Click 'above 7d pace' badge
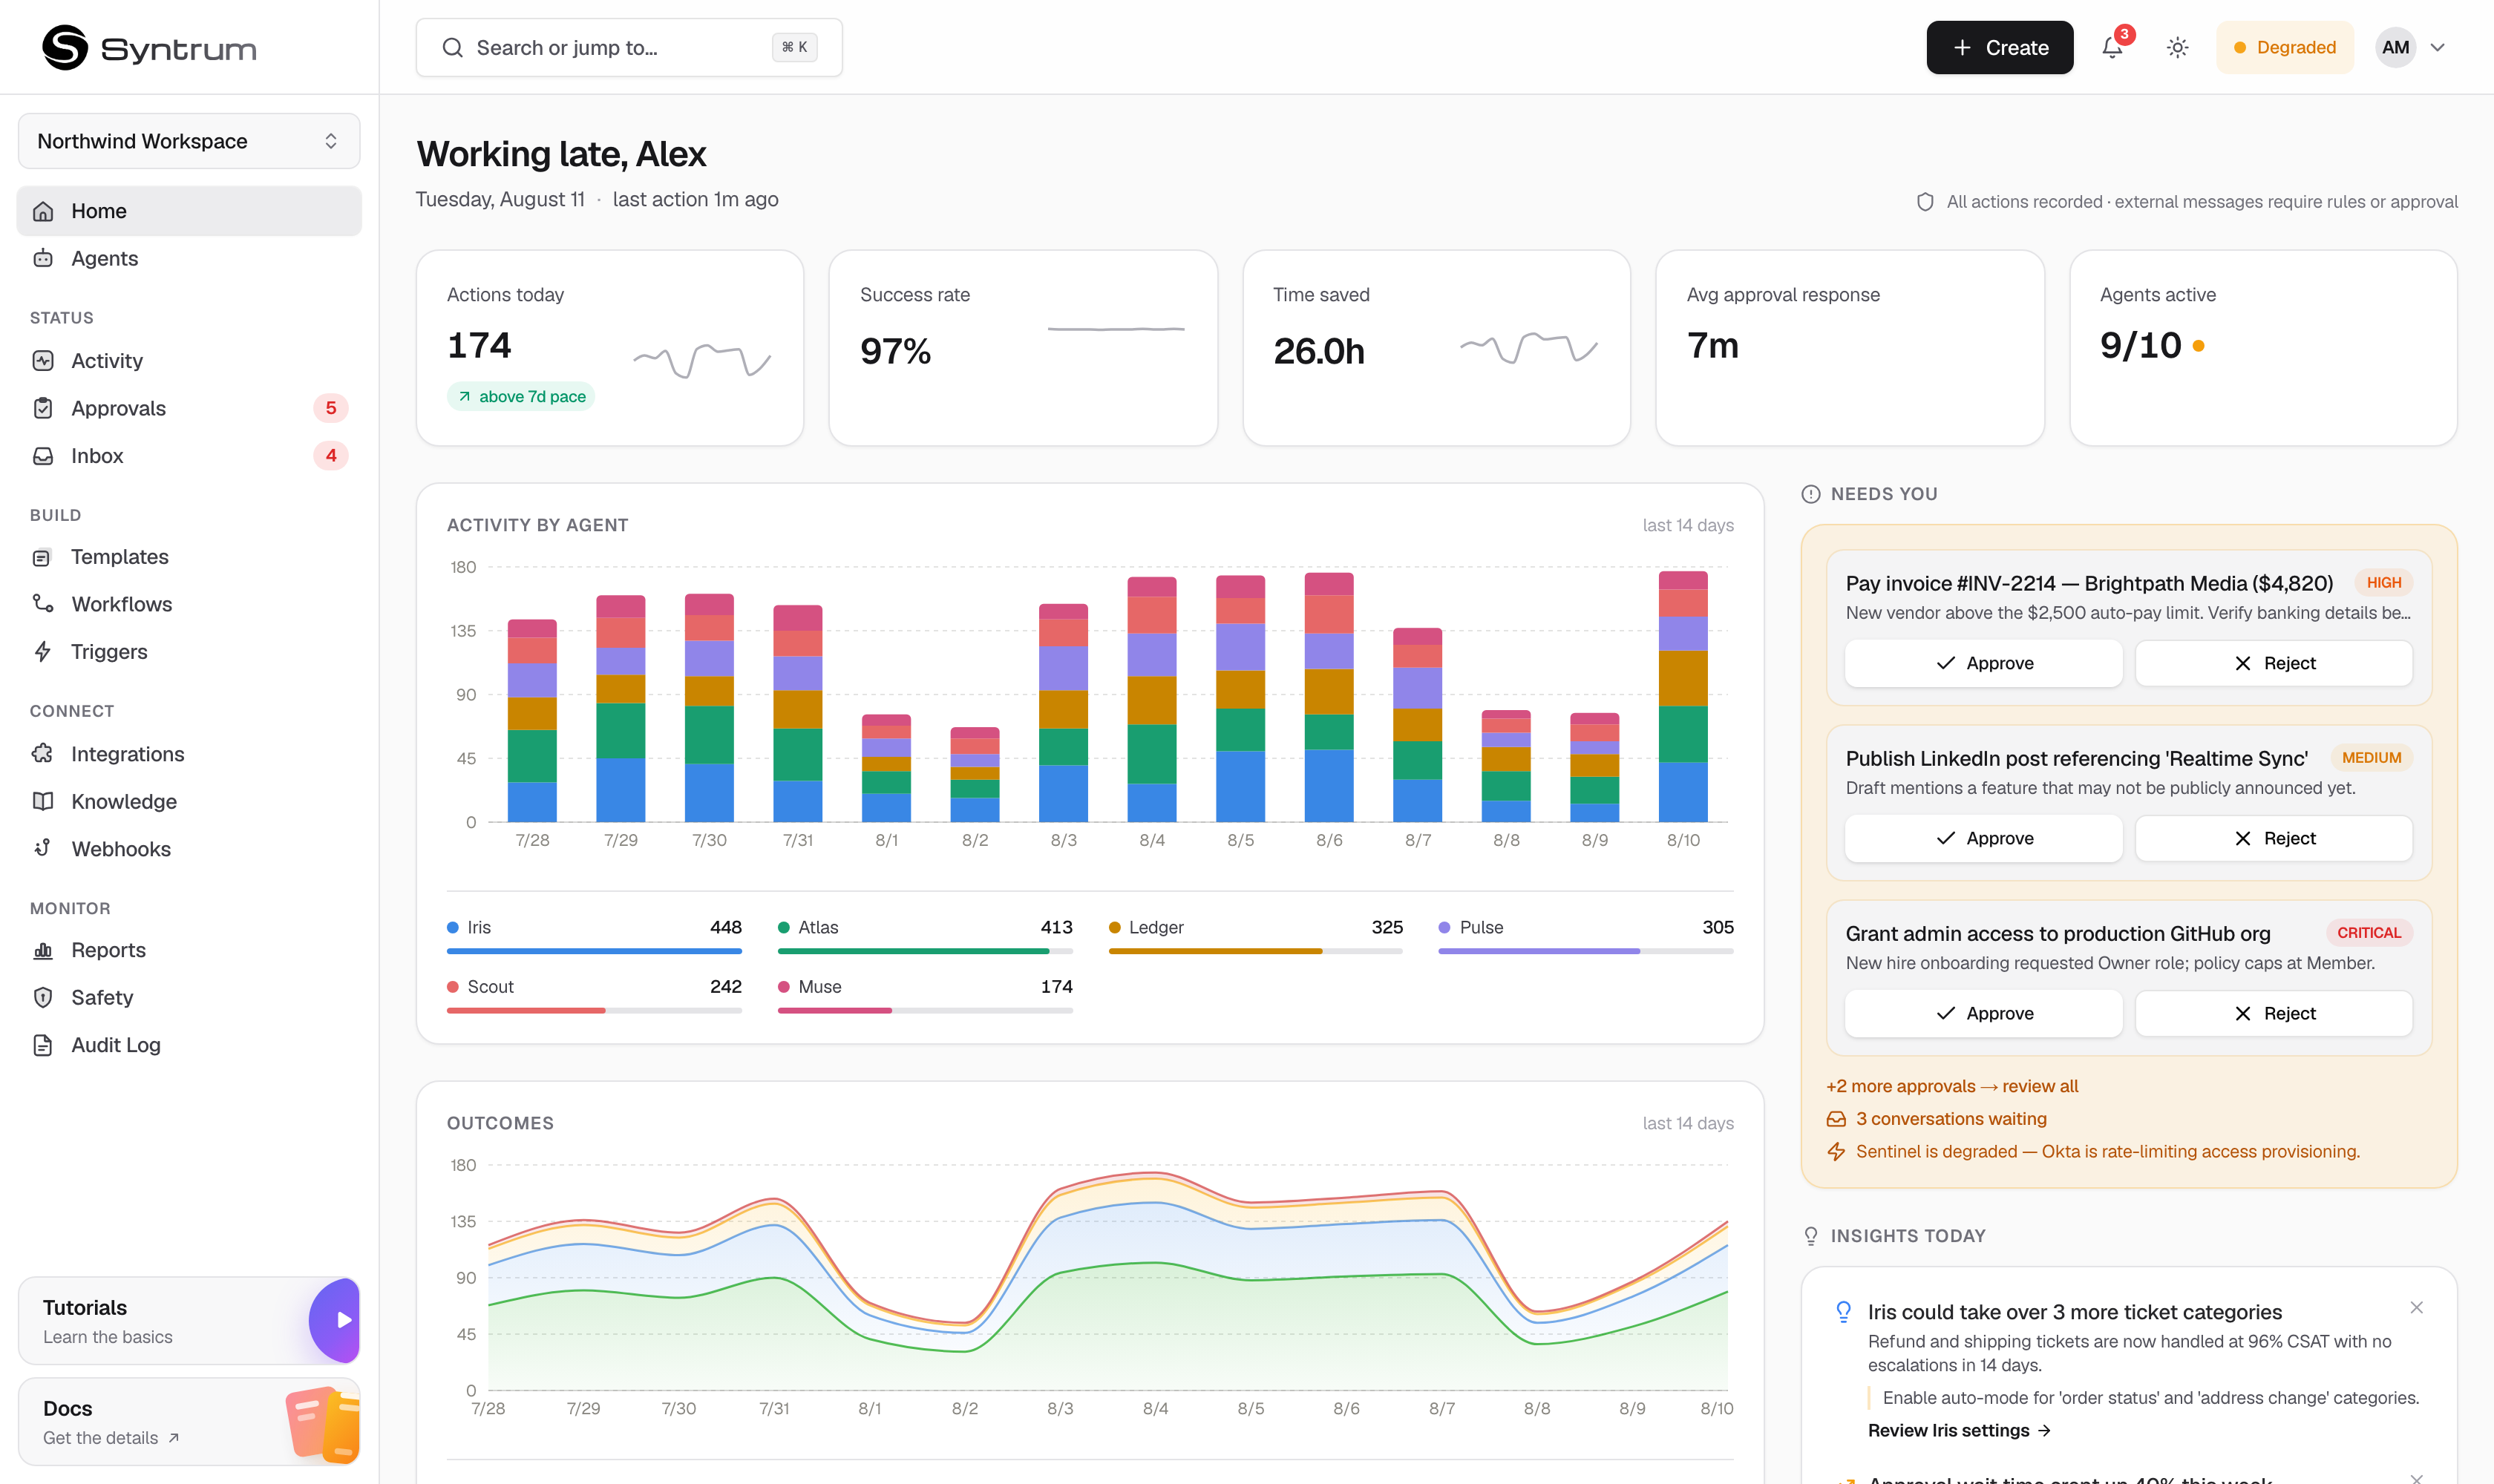2494x1484 pixels. point(521,397)
